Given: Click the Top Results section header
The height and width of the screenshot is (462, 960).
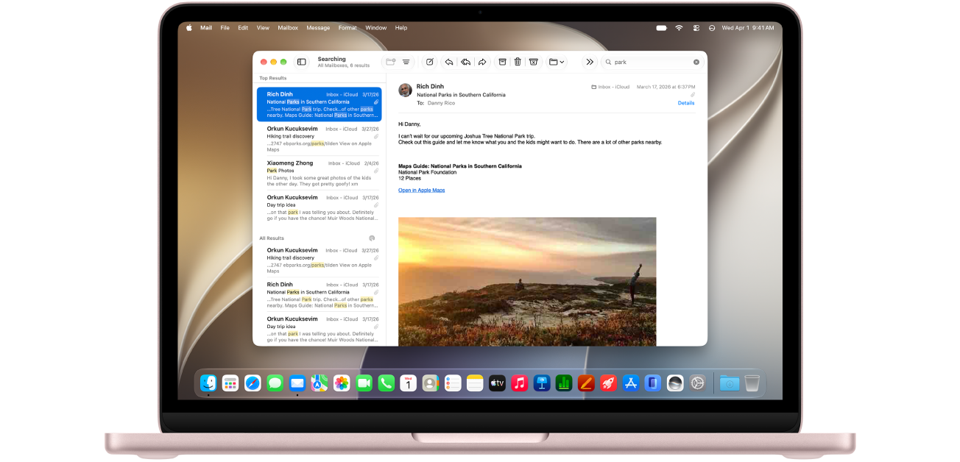Looking at the screenshot, I should pyautogui.click(x=273, y=78).
